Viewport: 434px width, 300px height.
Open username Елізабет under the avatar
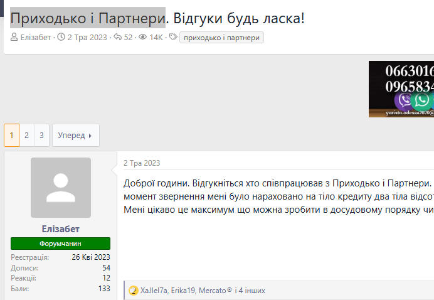(61, 229)
